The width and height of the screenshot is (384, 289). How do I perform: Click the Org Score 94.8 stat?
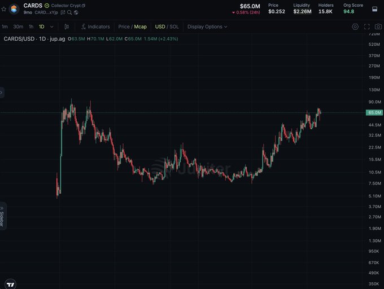click(353, 8)
